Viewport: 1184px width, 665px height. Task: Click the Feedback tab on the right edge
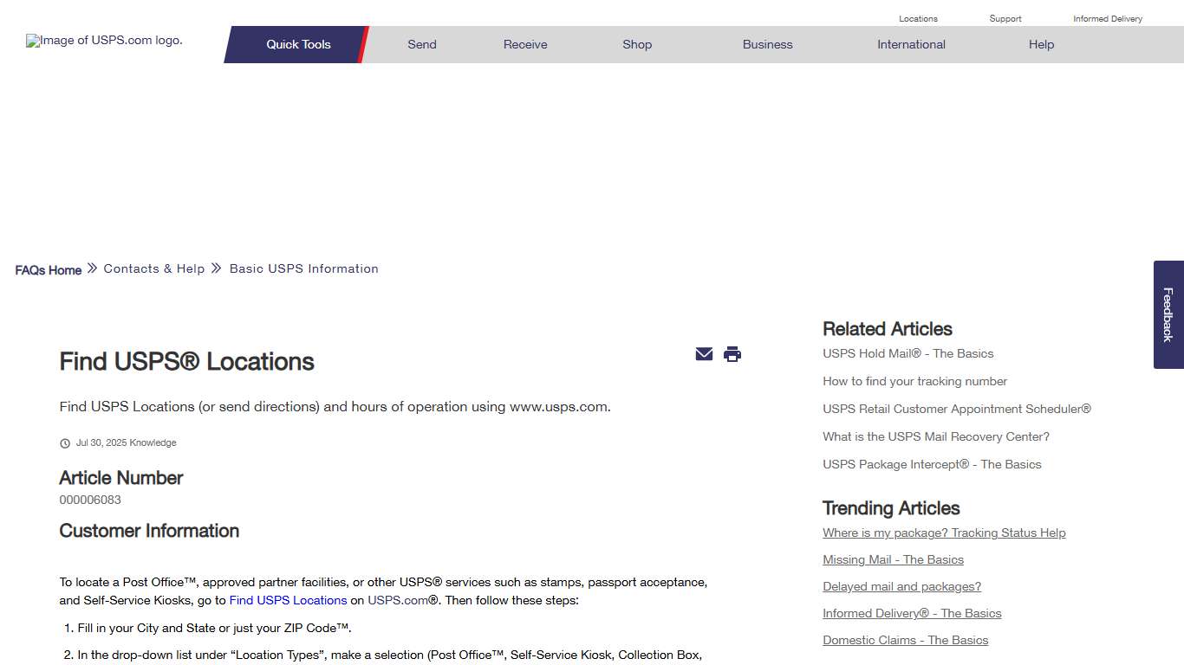[1168, 314]
